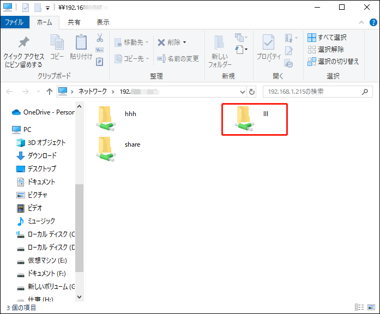Select PC in the navigation pane
This screenshot has height=314, width=380.
point(22,129)
